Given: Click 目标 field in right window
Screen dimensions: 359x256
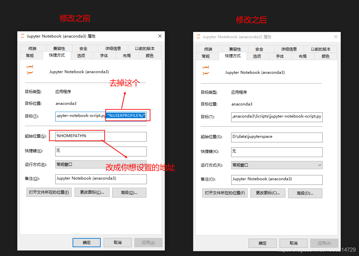Looking at the screenshot, I should coord(277,117).
